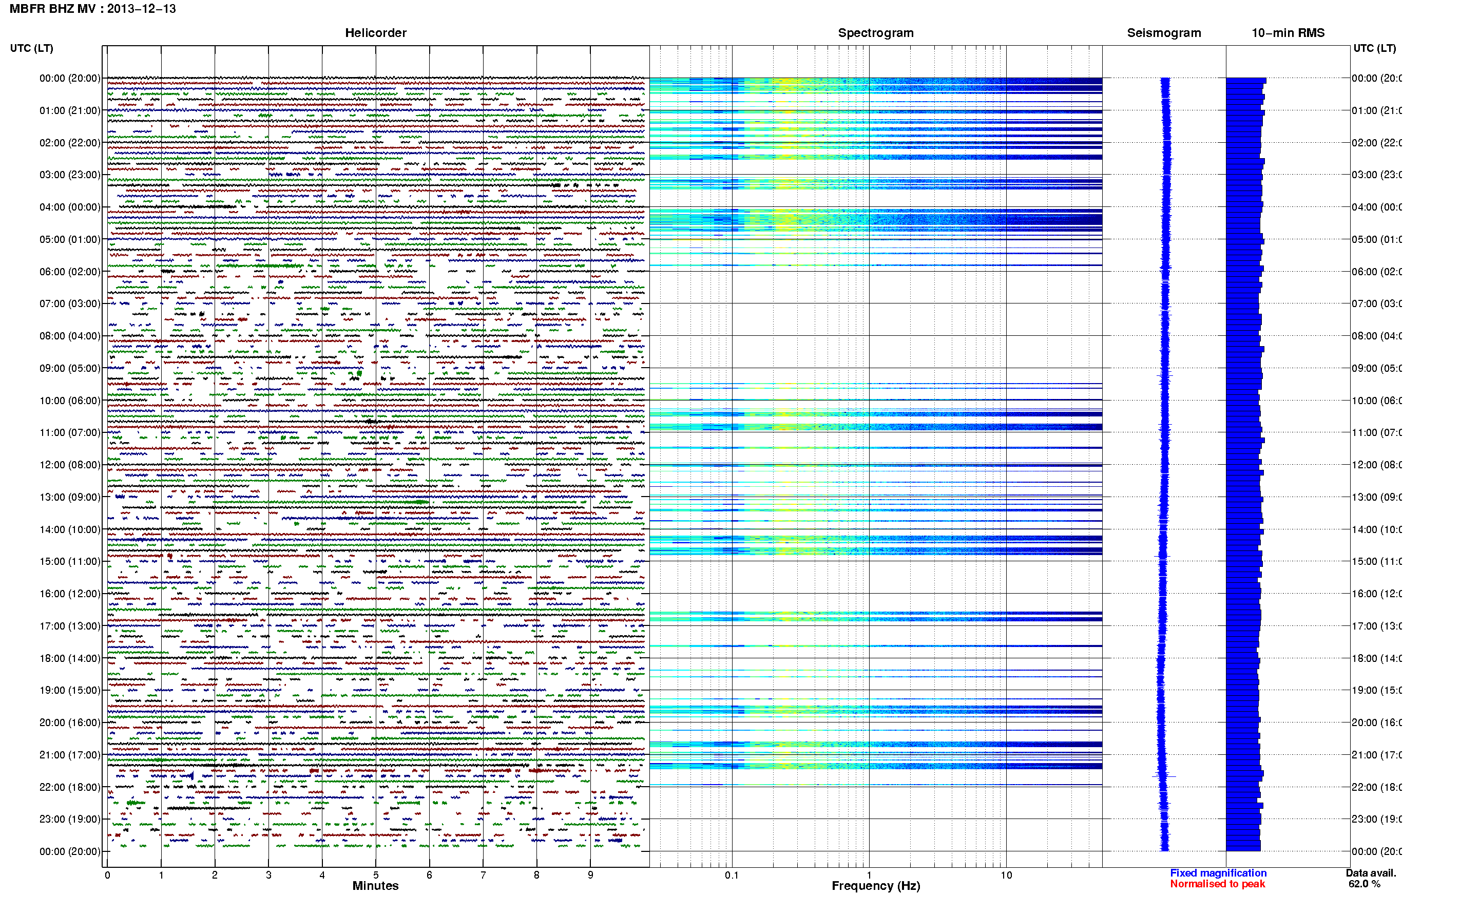Select left-axis time label 17:00 (13:00)
This screenshot has height=913, width=1460.
(70, 625)
